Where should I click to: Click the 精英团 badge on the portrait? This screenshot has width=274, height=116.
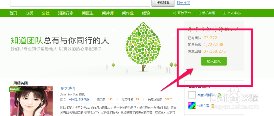15,89
